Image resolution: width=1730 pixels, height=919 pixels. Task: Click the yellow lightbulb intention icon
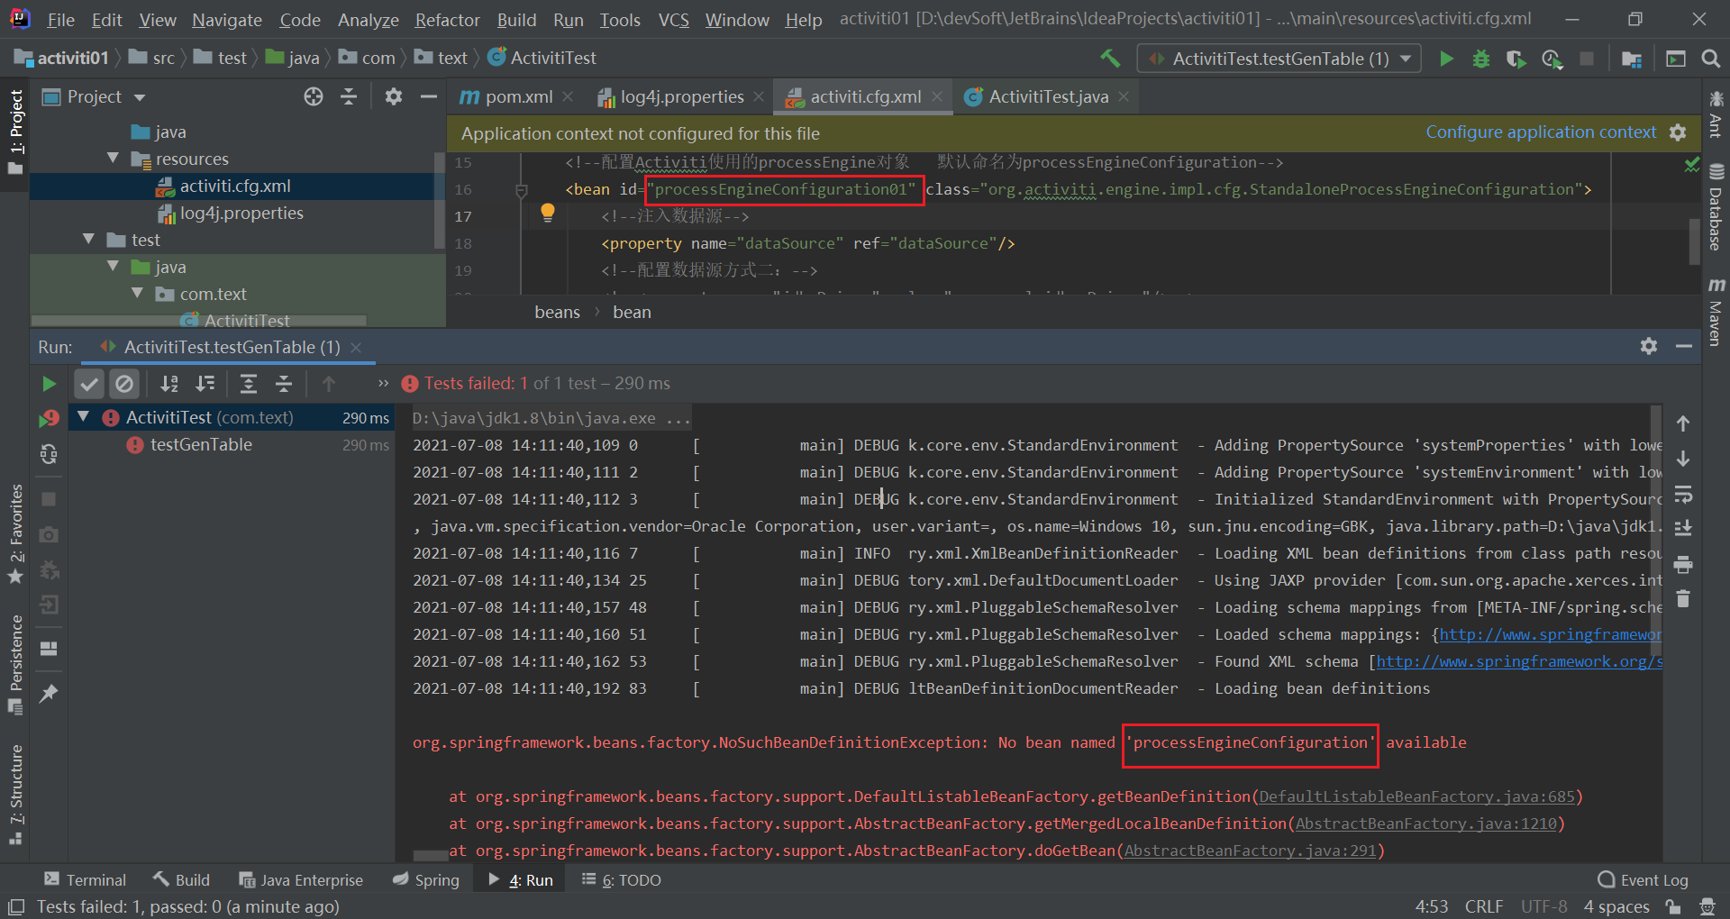547,213
